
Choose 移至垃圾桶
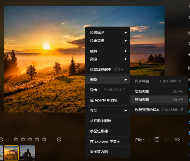coord(108,131)
